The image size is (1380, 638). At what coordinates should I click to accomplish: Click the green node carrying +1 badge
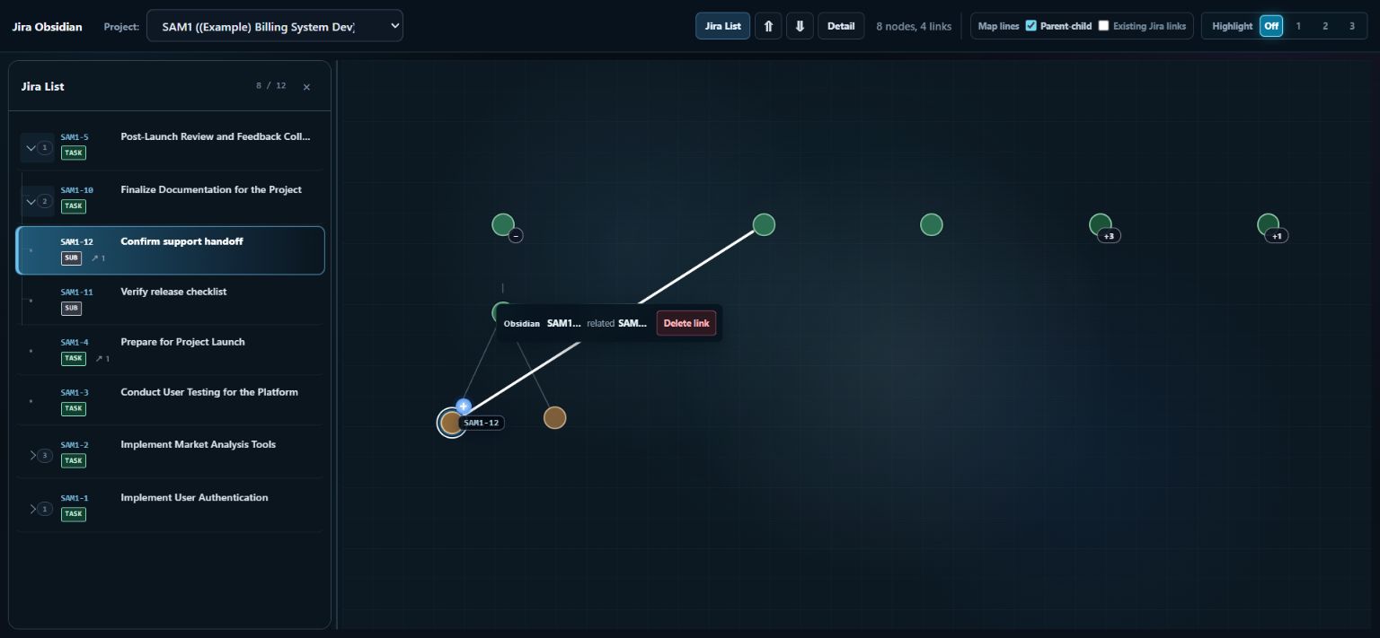coord(1268,223)
